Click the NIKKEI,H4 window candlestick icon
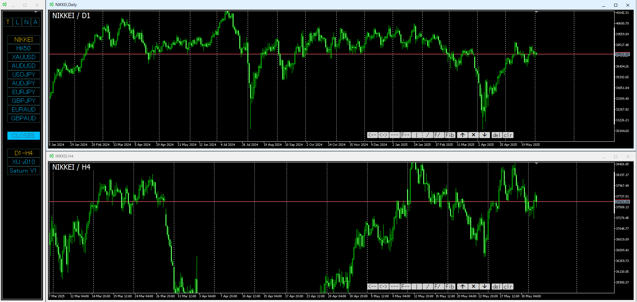This screenshot has width=637, height=302. coord(51,156)
